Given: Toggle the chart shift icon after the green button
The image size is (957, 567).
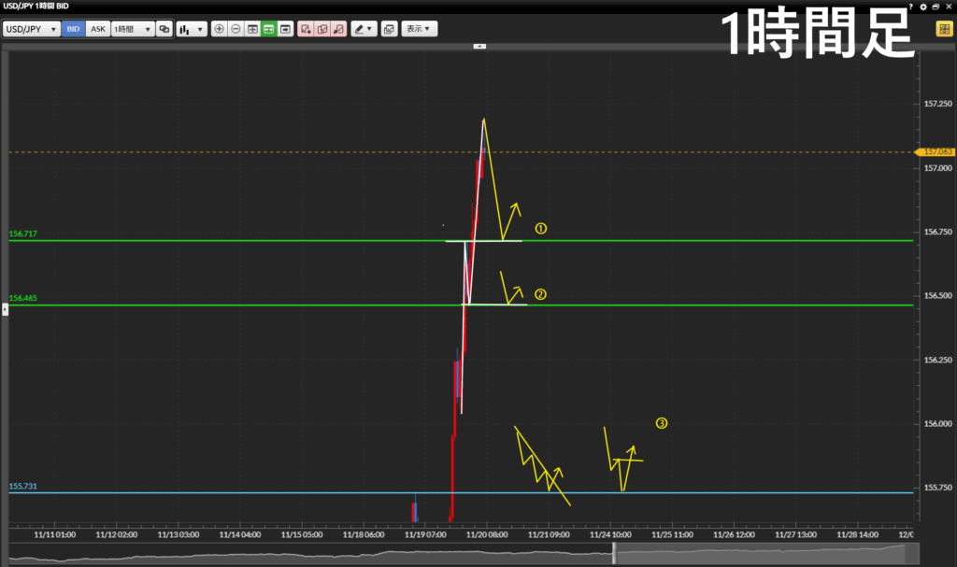Looking at the screenshot, I should (x=286, y=29).
